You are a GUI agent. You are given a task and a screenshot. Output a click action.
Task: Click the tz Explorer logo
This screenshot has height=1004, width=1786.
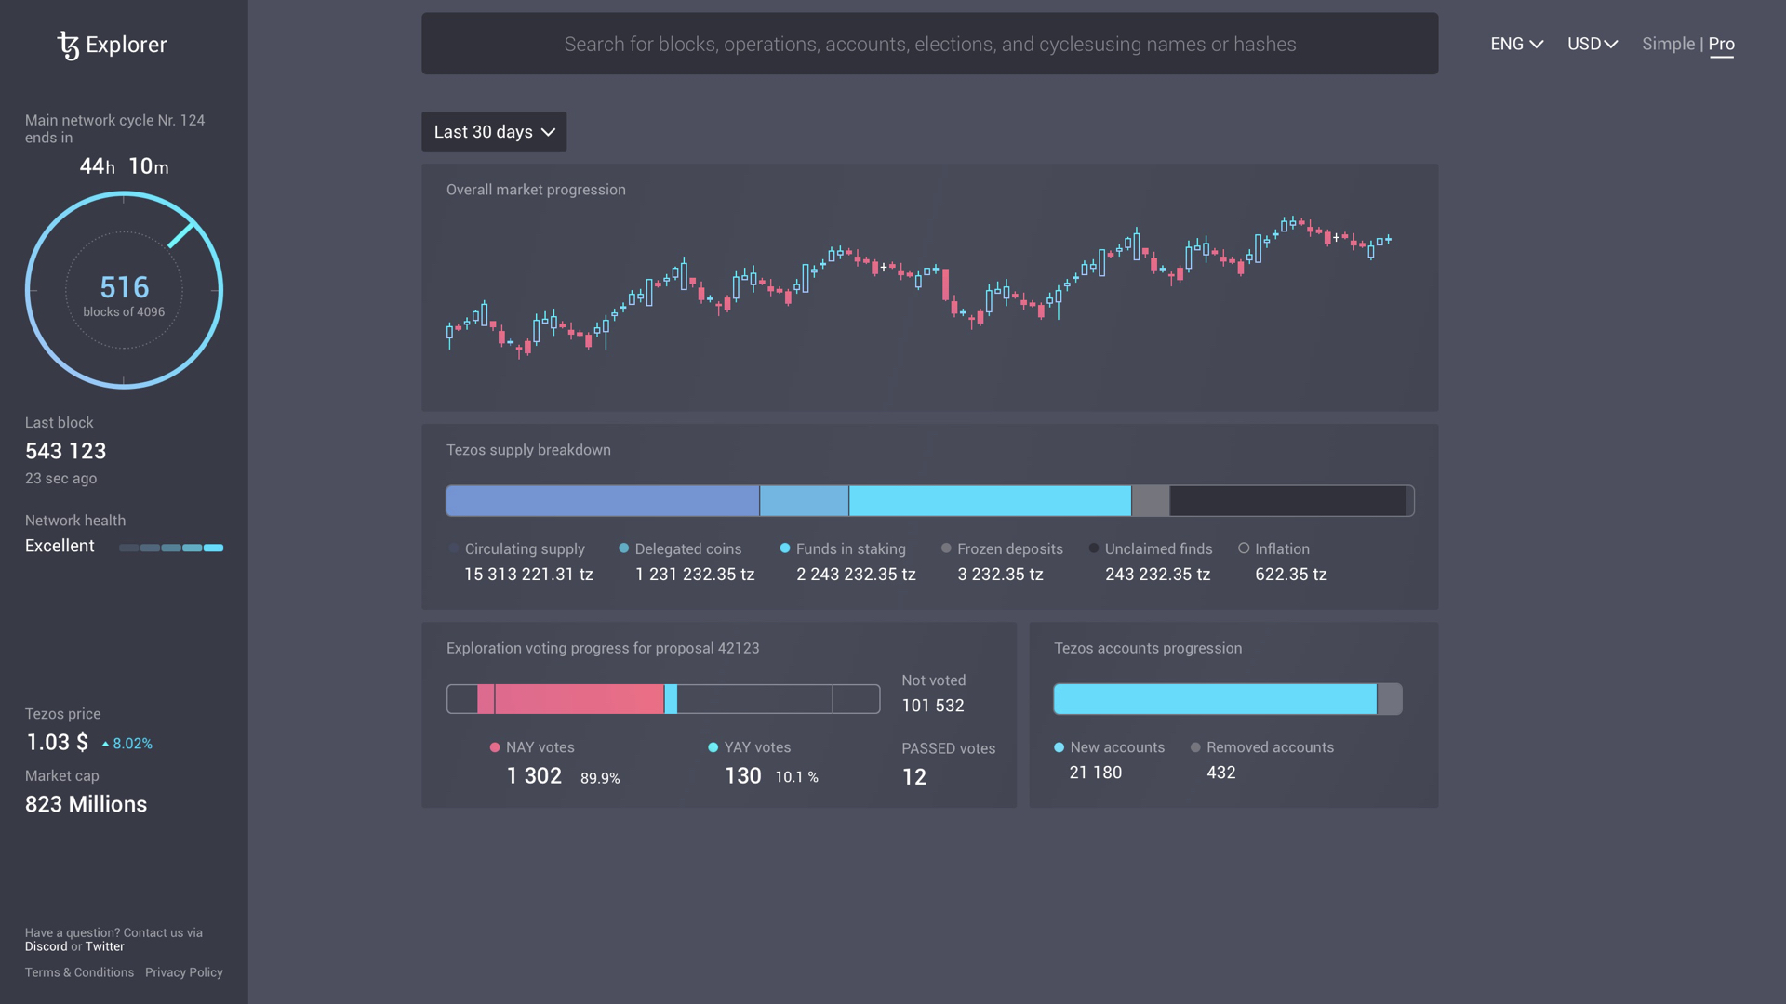pos(111,44)
